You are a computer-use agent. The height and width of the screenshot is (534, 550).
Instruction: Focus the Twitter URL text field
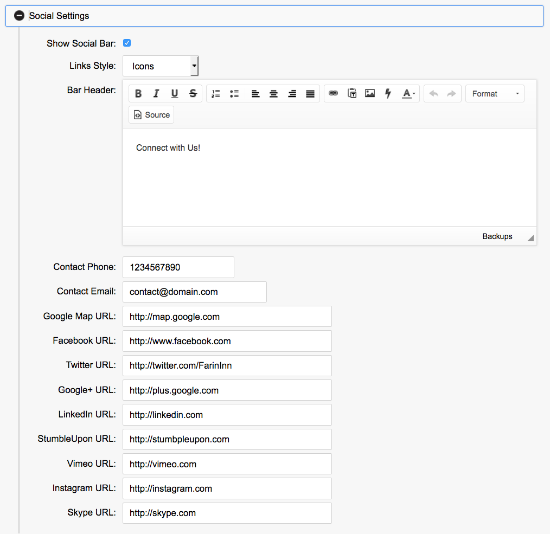[227, 365]
